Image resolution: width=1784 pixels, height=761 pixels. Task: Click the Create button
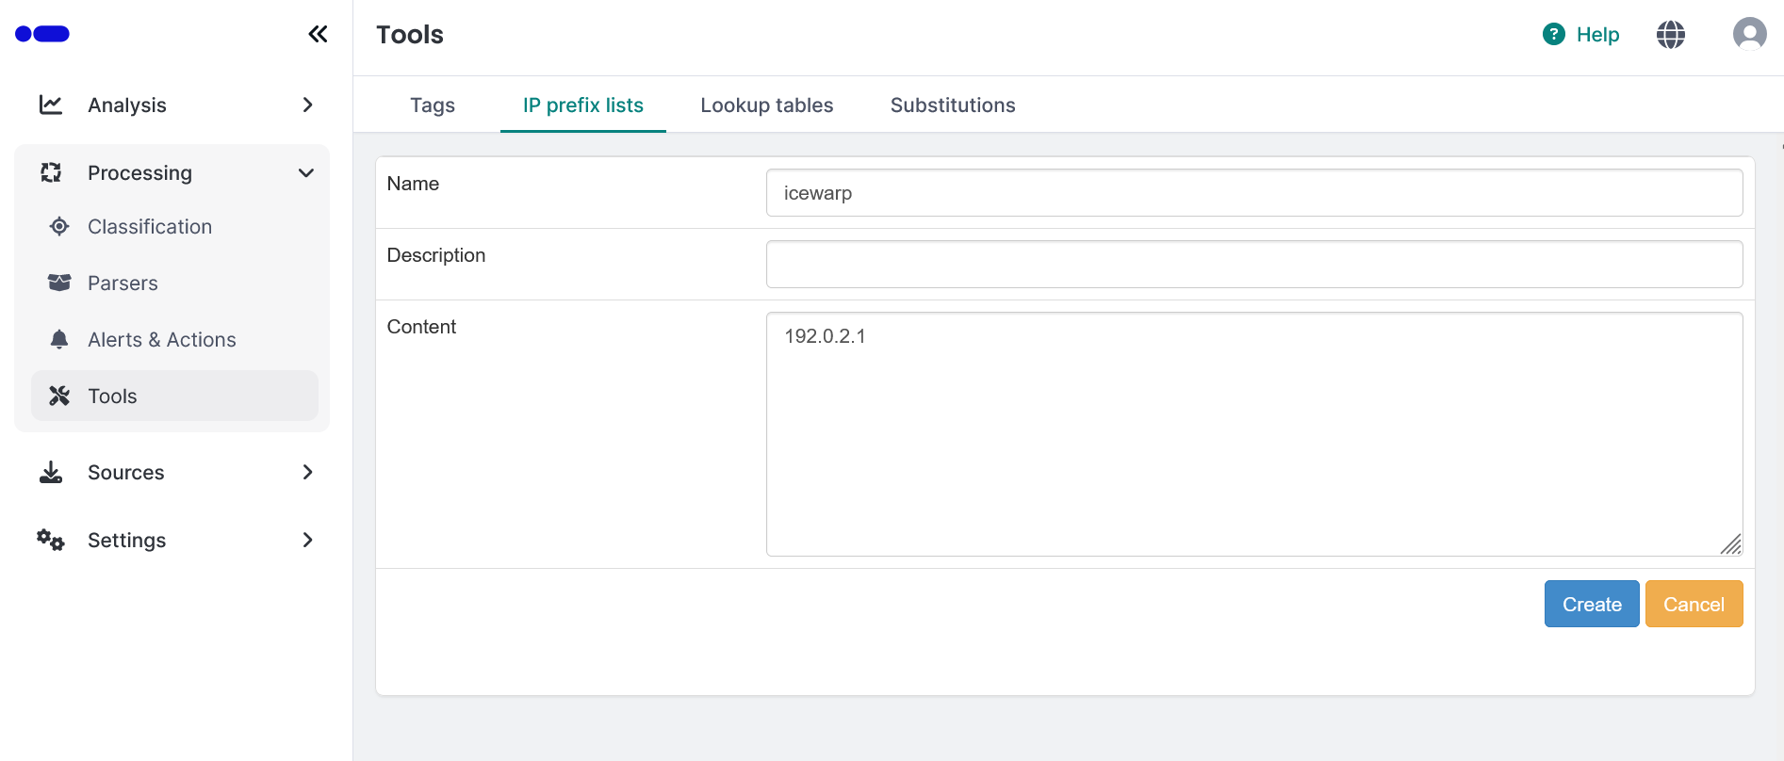click(x=1592, y=604)
